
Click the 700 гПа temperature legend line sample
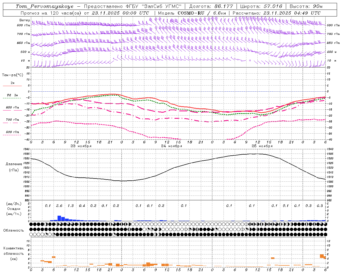[x=12, y=123]
